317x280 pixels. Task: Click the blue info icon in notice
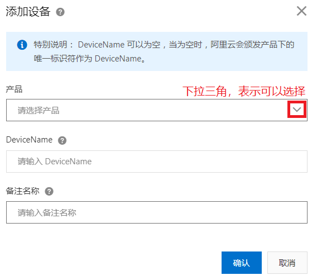coord(22,45)
